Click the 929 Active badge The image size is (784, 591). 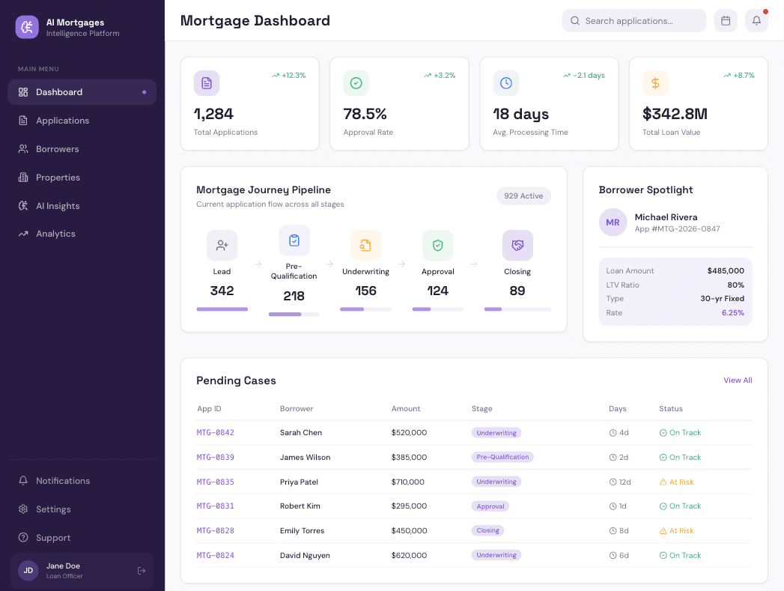tap(523, 196)
